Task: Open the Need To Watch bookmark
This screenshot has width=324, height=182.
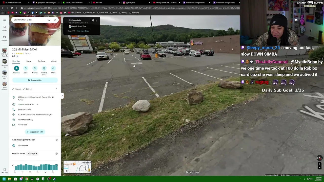Action: 74,13
